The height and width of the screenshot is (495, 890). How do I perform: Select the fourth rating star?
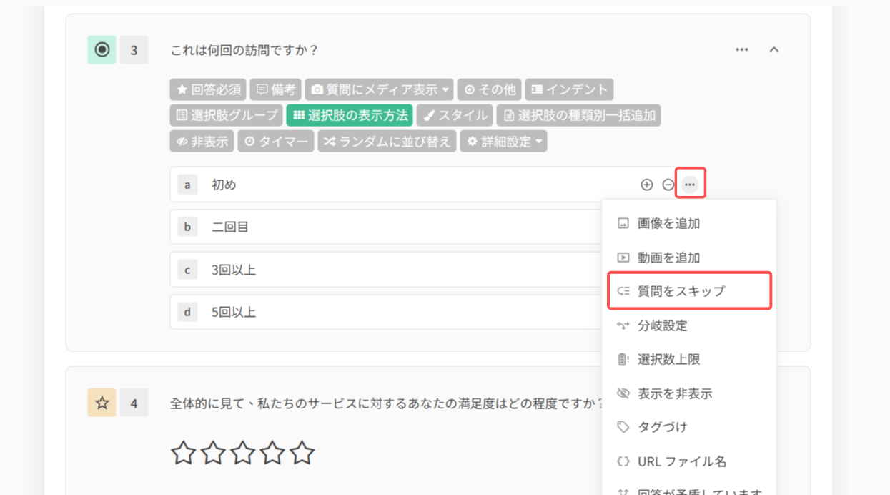[x=272, y=452]
